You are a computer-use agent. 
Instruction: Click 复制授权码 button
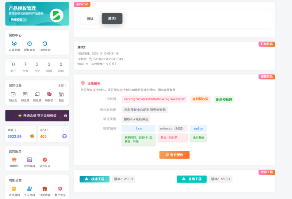[200, 99]
